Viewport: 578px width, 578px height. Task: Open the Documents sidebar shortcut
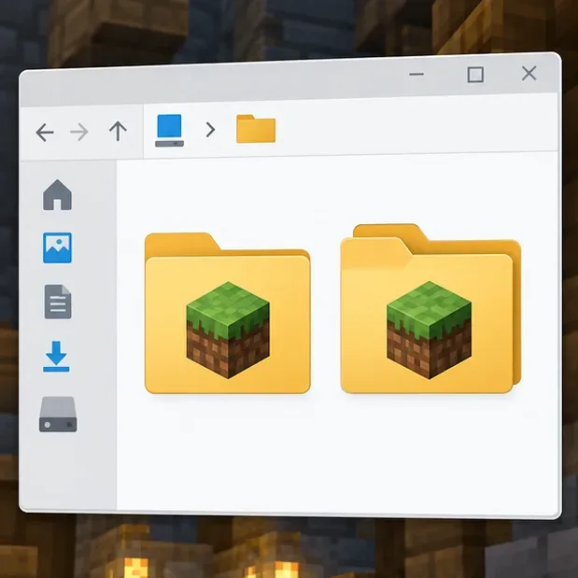[x=58, y=302]
